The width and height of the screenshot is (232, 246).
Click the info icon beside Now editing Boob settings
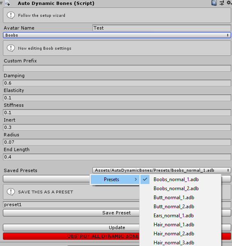pyautogui.click(x=11, y=48)
